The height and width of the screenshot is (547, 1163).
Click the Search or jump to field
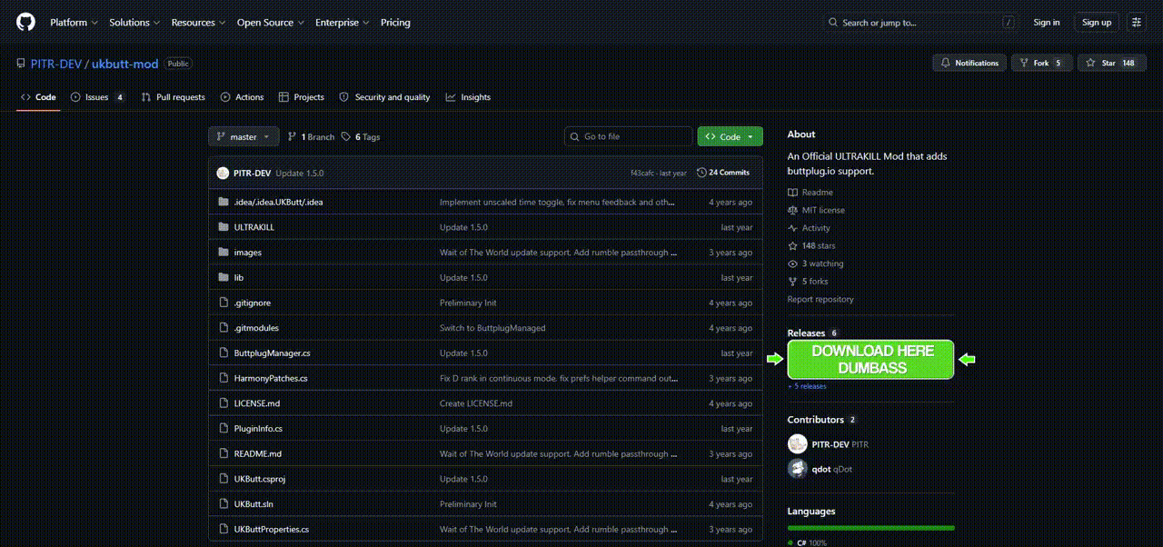point(922,22)
